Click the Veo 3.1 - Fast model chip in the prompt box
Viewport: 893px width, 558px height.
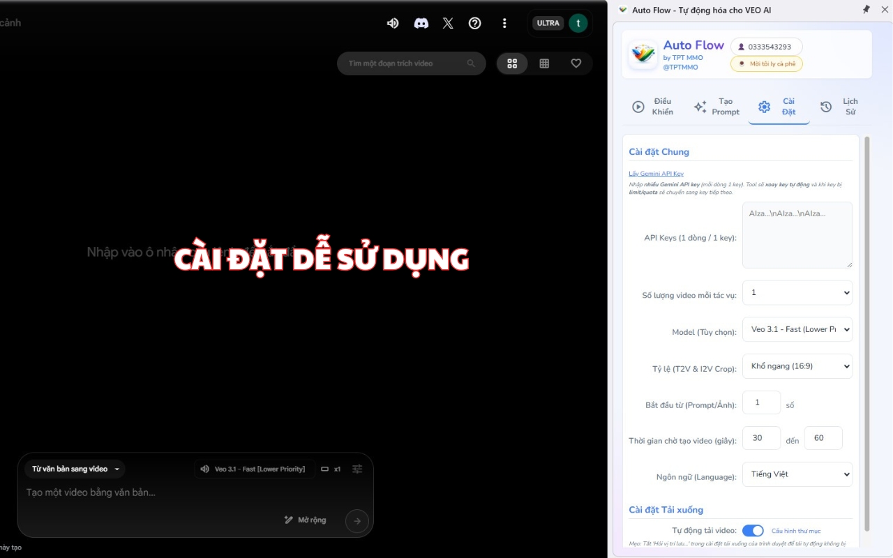253,469
